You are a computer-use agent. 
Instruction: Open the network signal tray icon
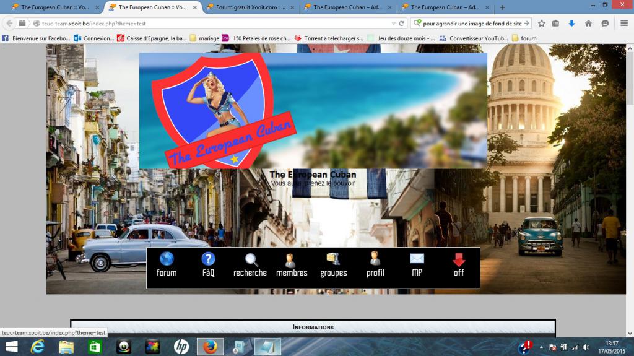click(575, 347)
